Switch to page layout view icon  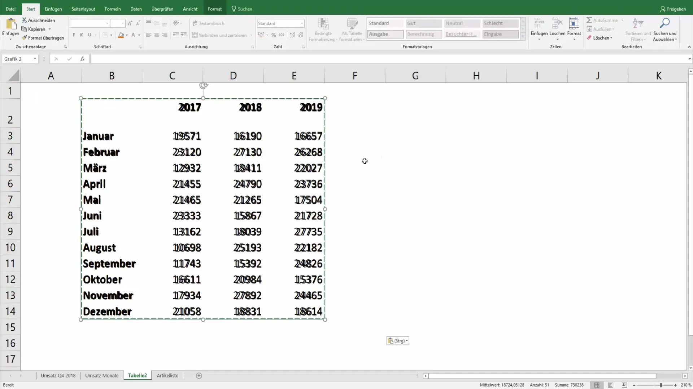point(610,385)
